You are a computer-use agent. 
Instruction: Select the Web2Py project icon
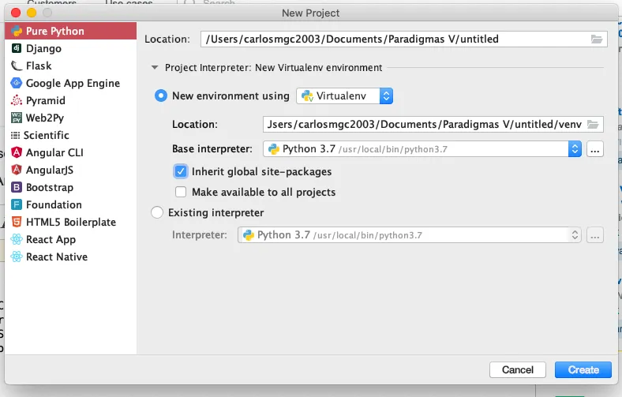[x=17, y=118]
